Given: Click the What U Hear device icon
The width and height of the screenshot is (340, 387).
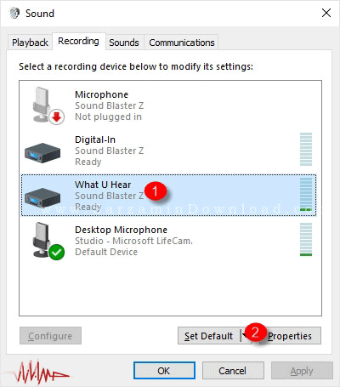Looking at the screenshot, I should [42, 197].
